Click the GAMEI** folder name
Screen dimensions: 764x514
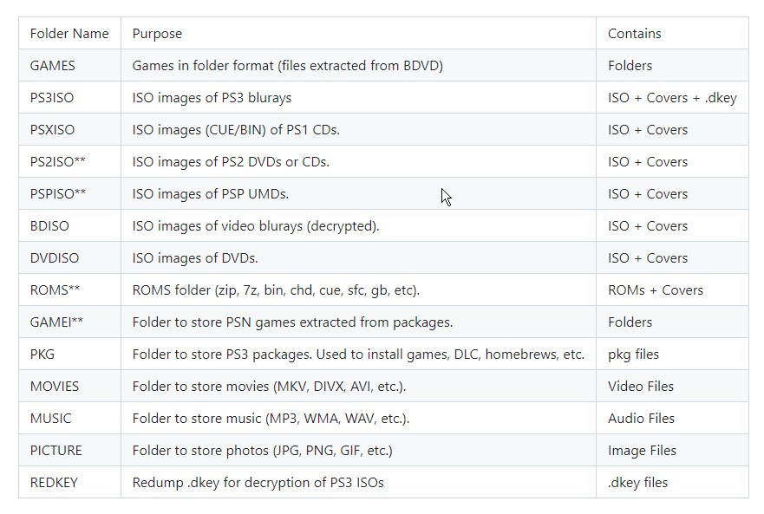coord(57,322)
